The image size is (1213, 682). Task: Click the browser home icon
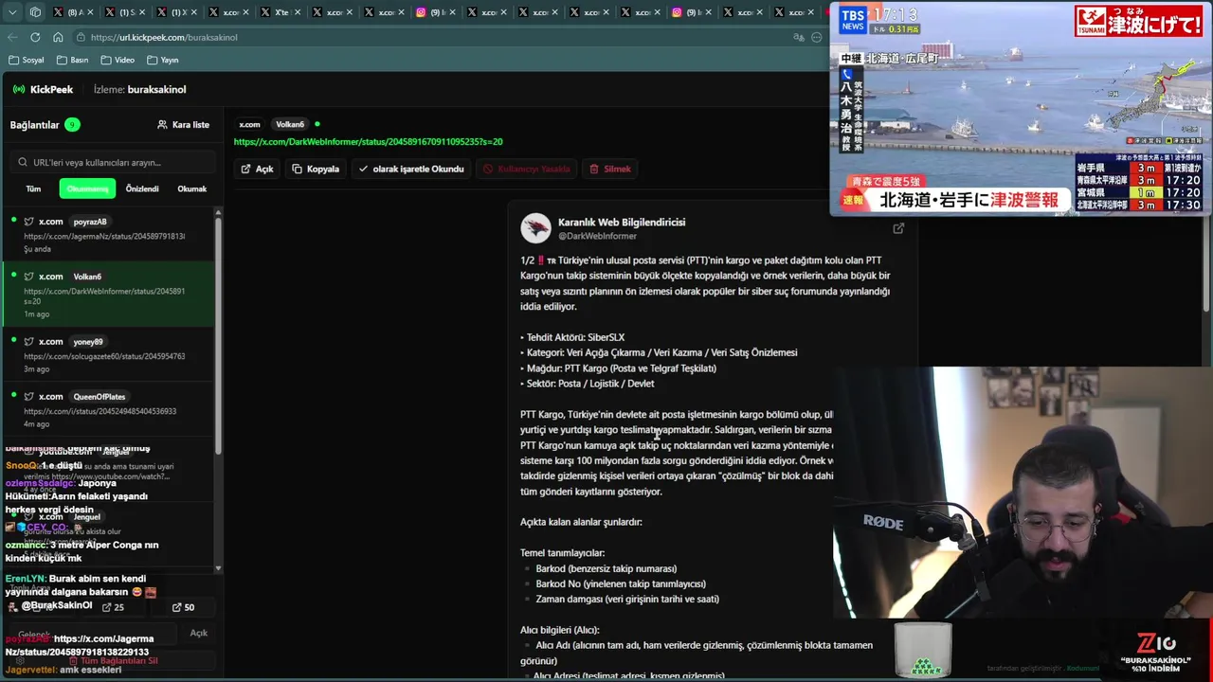(x=58, y=37)
